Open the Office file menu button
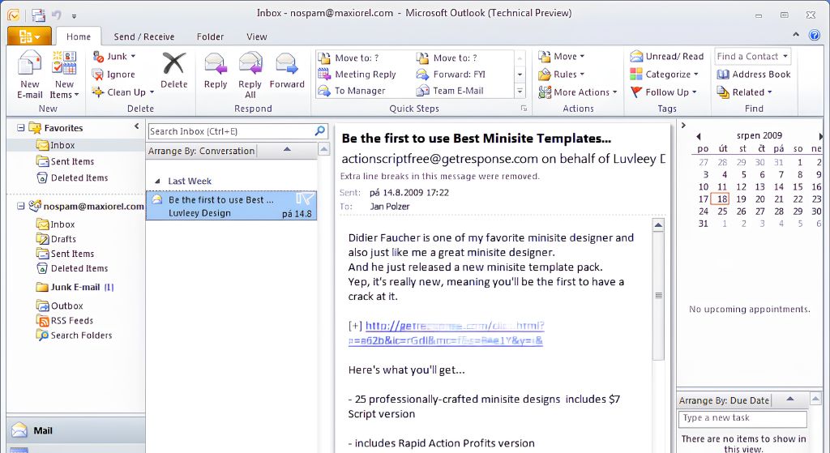The width and height of the screenshot is (830, 453). point(29,36)
